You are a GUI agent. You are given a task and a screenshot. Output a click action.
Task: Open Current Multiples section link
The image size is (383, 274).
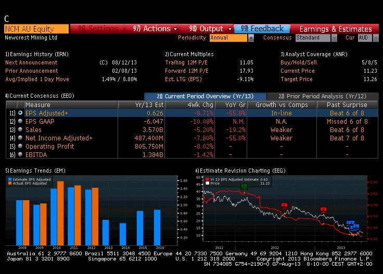(x=189, y=54)
